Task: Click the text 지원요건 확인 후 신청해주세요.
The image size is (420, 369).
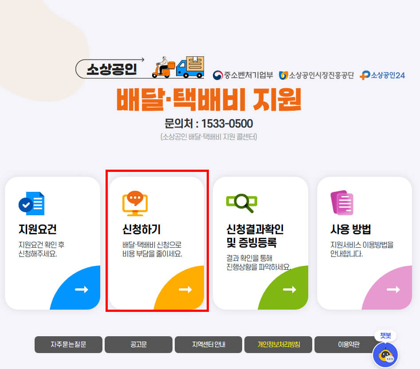Action: pyautogui.click(x=41, y=249)
